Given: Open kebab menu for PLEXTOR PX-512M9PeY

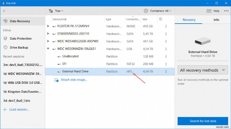Looking at the screenshot, I should (x=166, y=26).
